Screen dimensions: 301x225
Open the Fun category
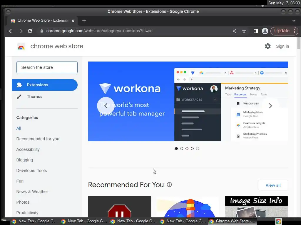coord(20,181)
